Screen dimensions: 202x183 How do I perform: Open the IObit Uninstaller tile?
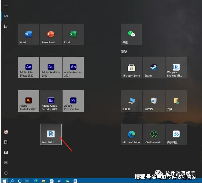pyautogui.click(x=154, y=134)
